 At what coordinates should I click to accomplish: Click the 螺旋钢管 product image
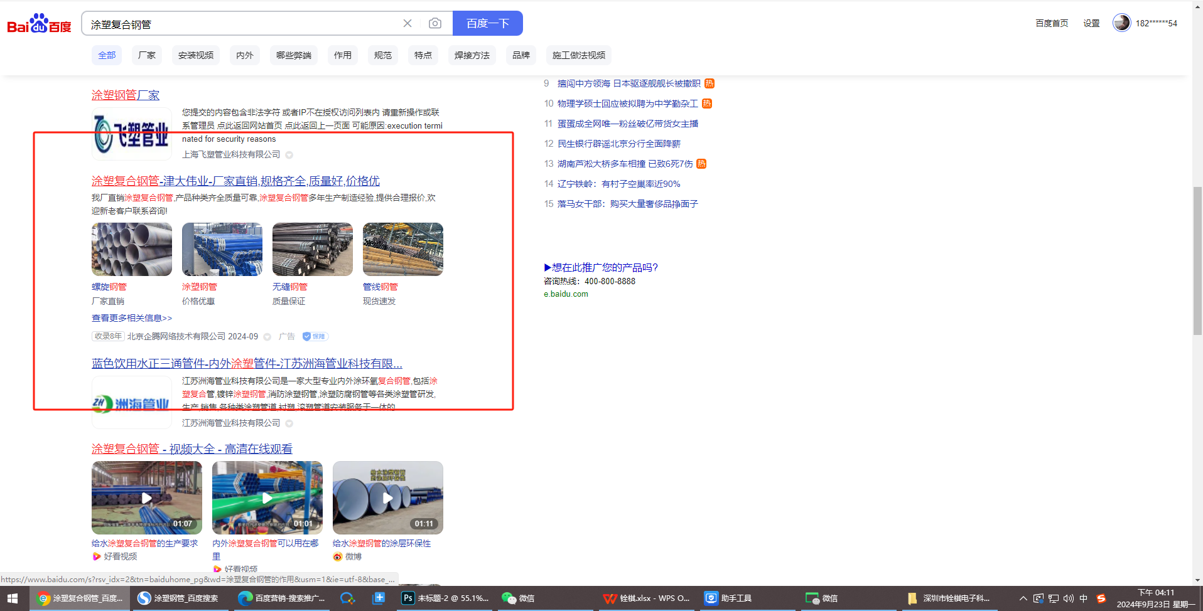point(132,249)
